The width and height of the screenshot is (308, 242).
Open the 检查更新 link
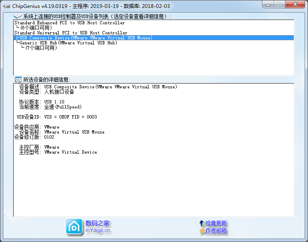tap(216, 223)
